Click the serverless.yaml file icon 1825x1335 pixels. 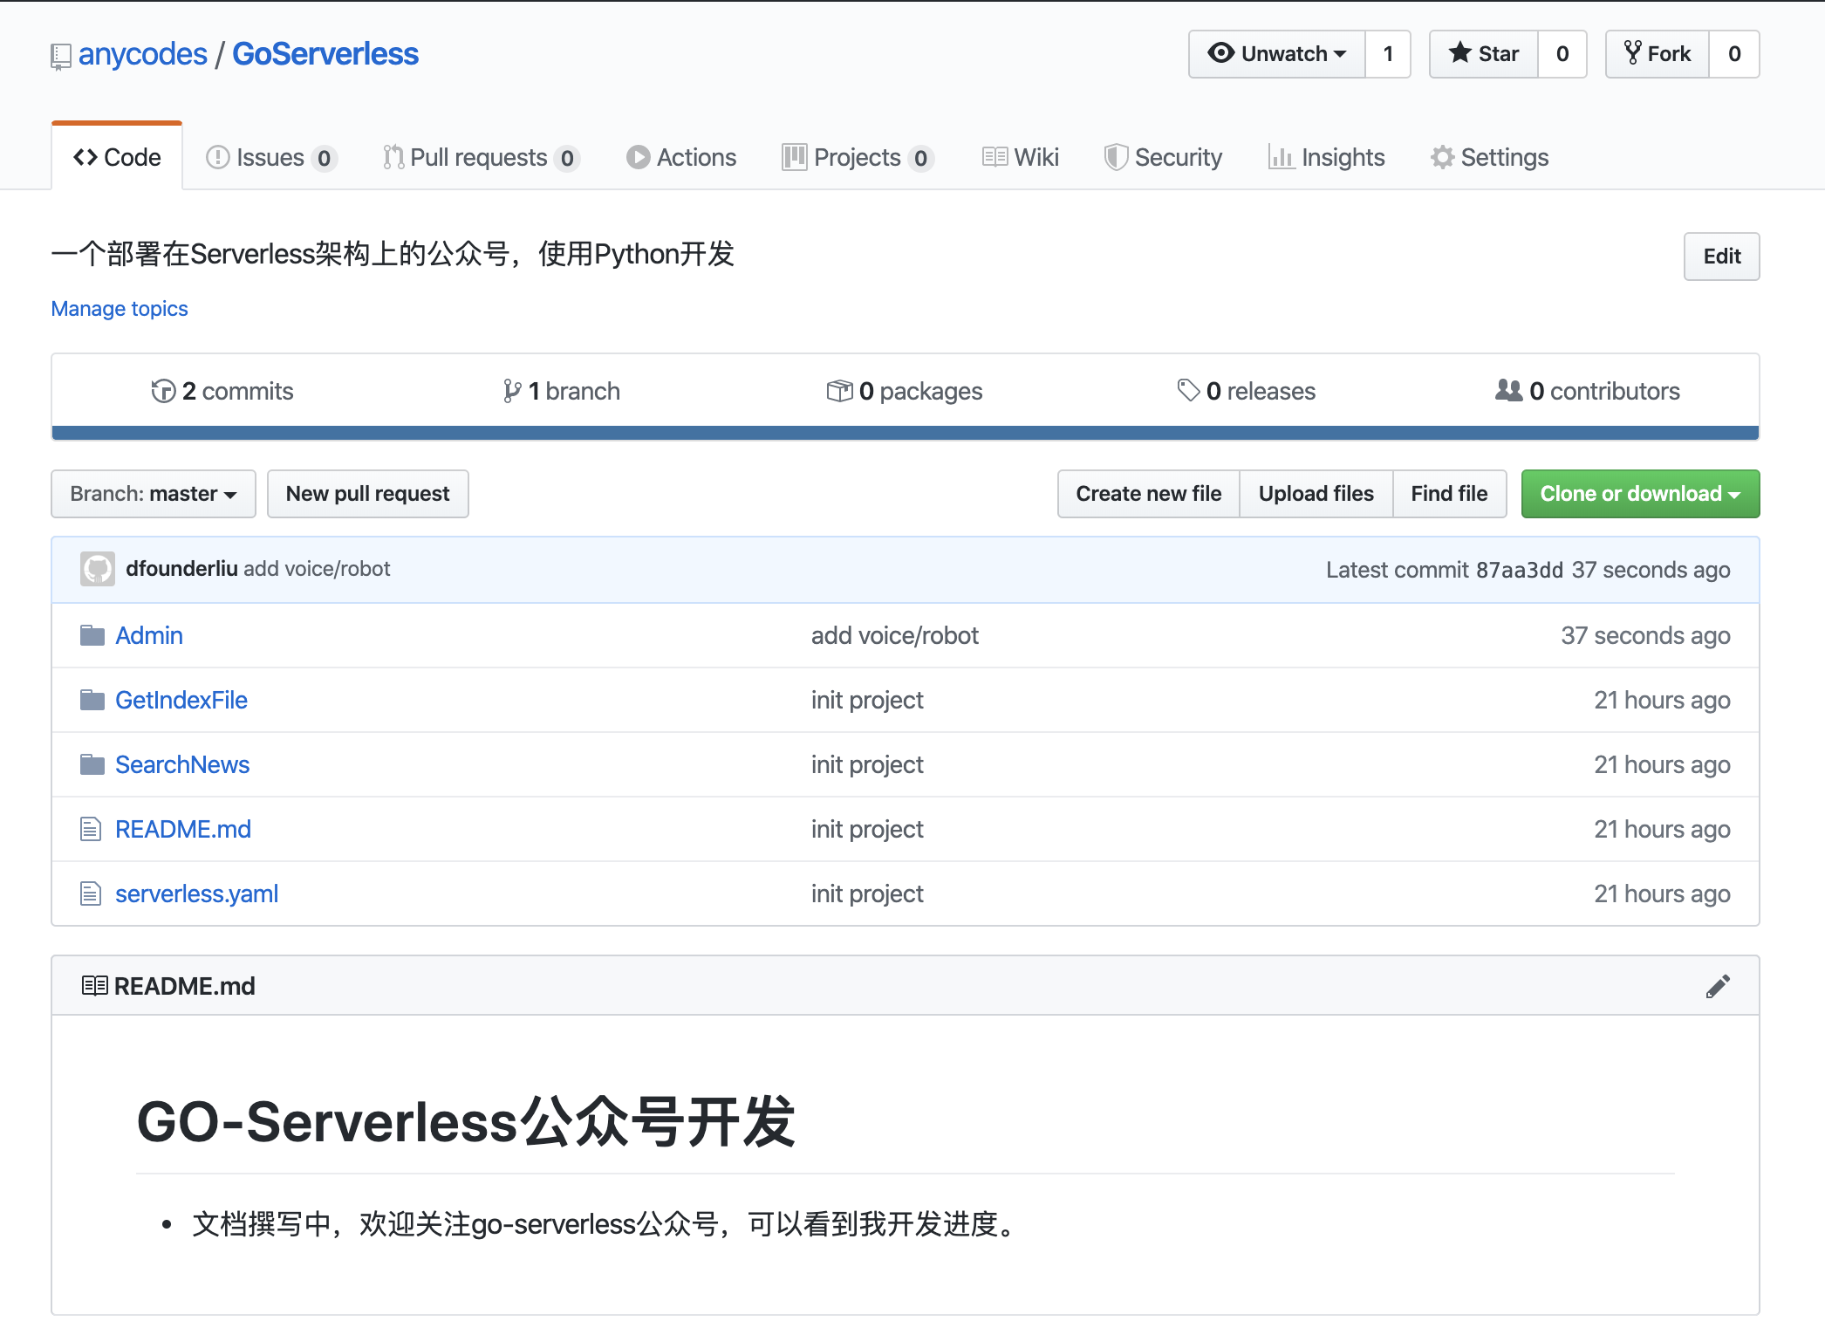[91, 893]
